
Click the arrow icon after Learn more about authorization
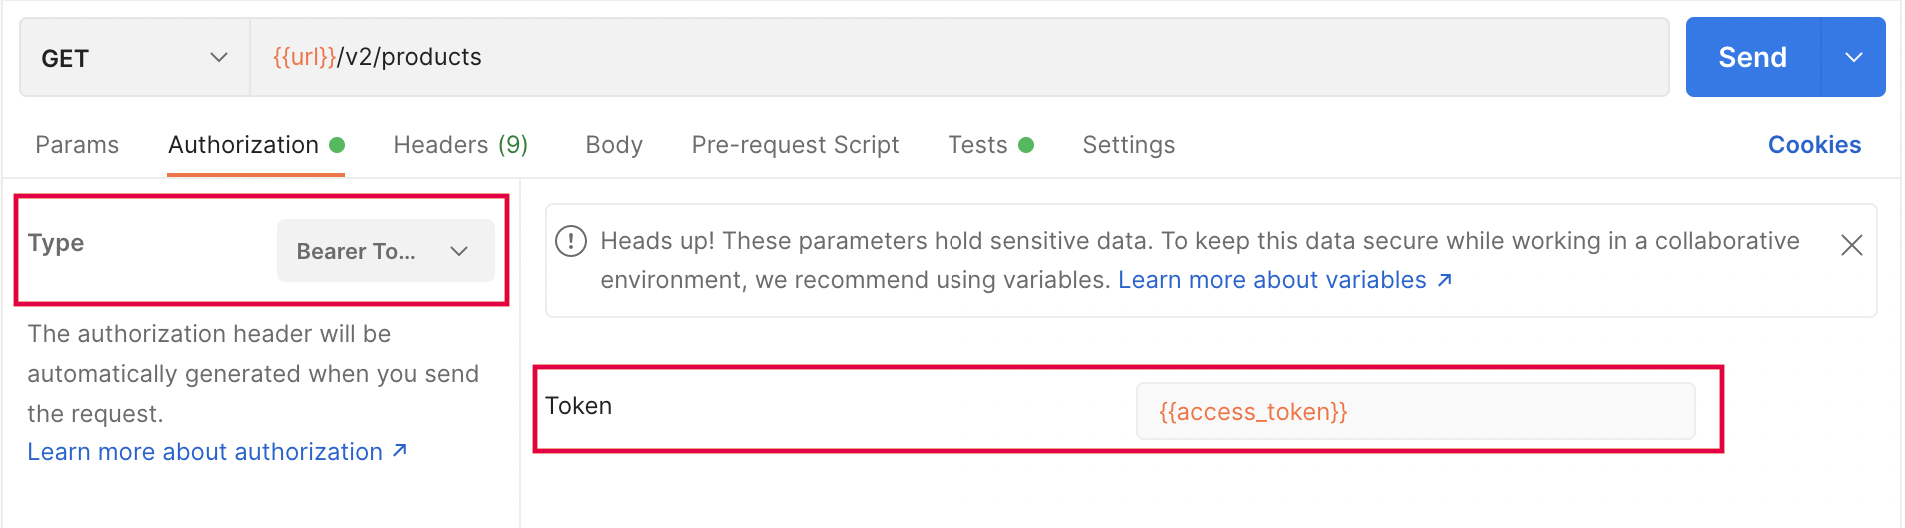[x=400, y=451]
